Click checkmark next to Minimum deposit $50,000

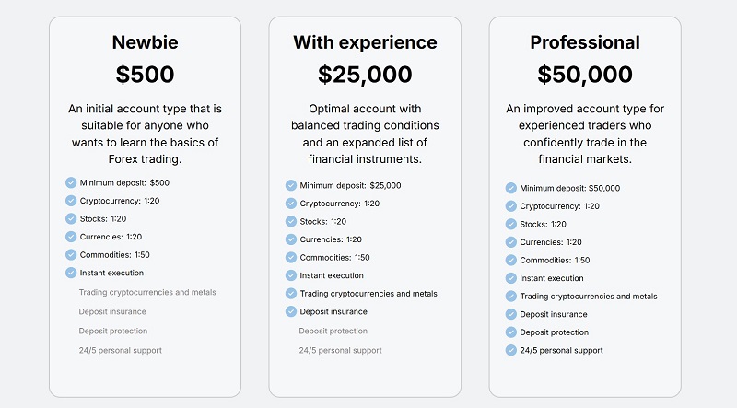511,188
